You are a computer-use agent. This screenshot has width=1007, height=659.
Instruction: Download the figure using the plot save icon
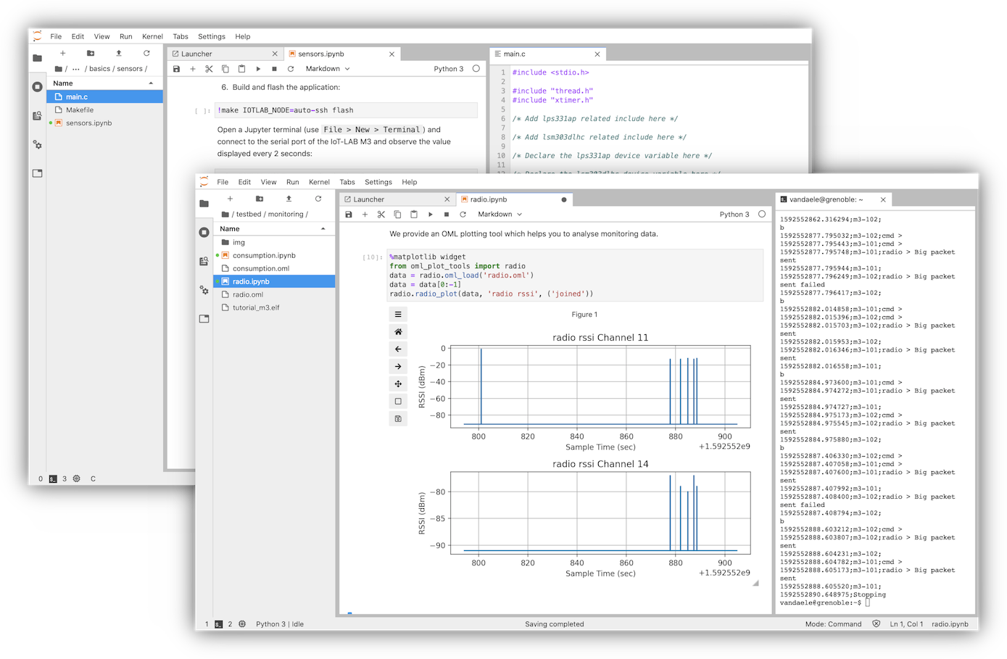[x=398, y=418]
